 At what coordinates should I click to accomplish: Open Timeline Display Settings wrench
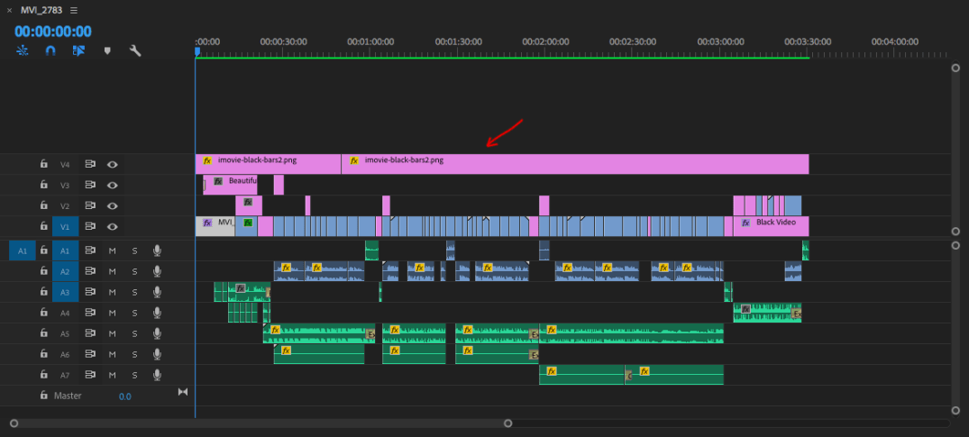135,51
